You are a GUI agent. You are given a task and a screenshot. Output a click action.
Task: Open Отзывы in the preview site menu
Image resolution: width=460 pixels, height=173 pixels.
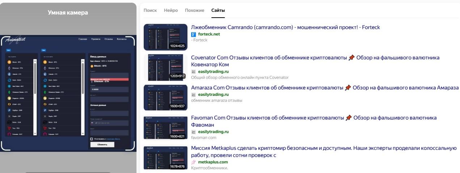[x=109, y=39]
